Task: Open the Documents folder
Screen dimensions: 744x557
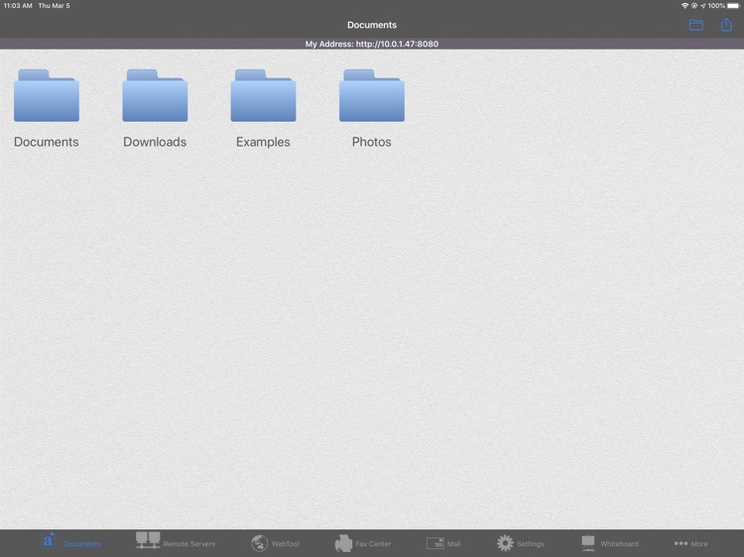Action: (47, 97)
